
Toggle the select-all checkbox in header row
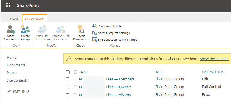click(x=68, y=72)
